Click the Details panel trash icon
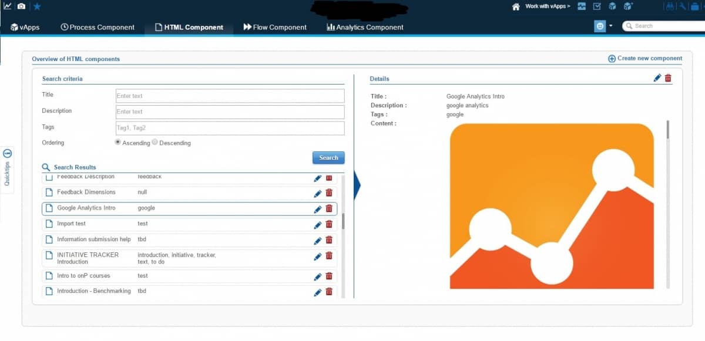The image size is (705, 341). coord(668,78)
